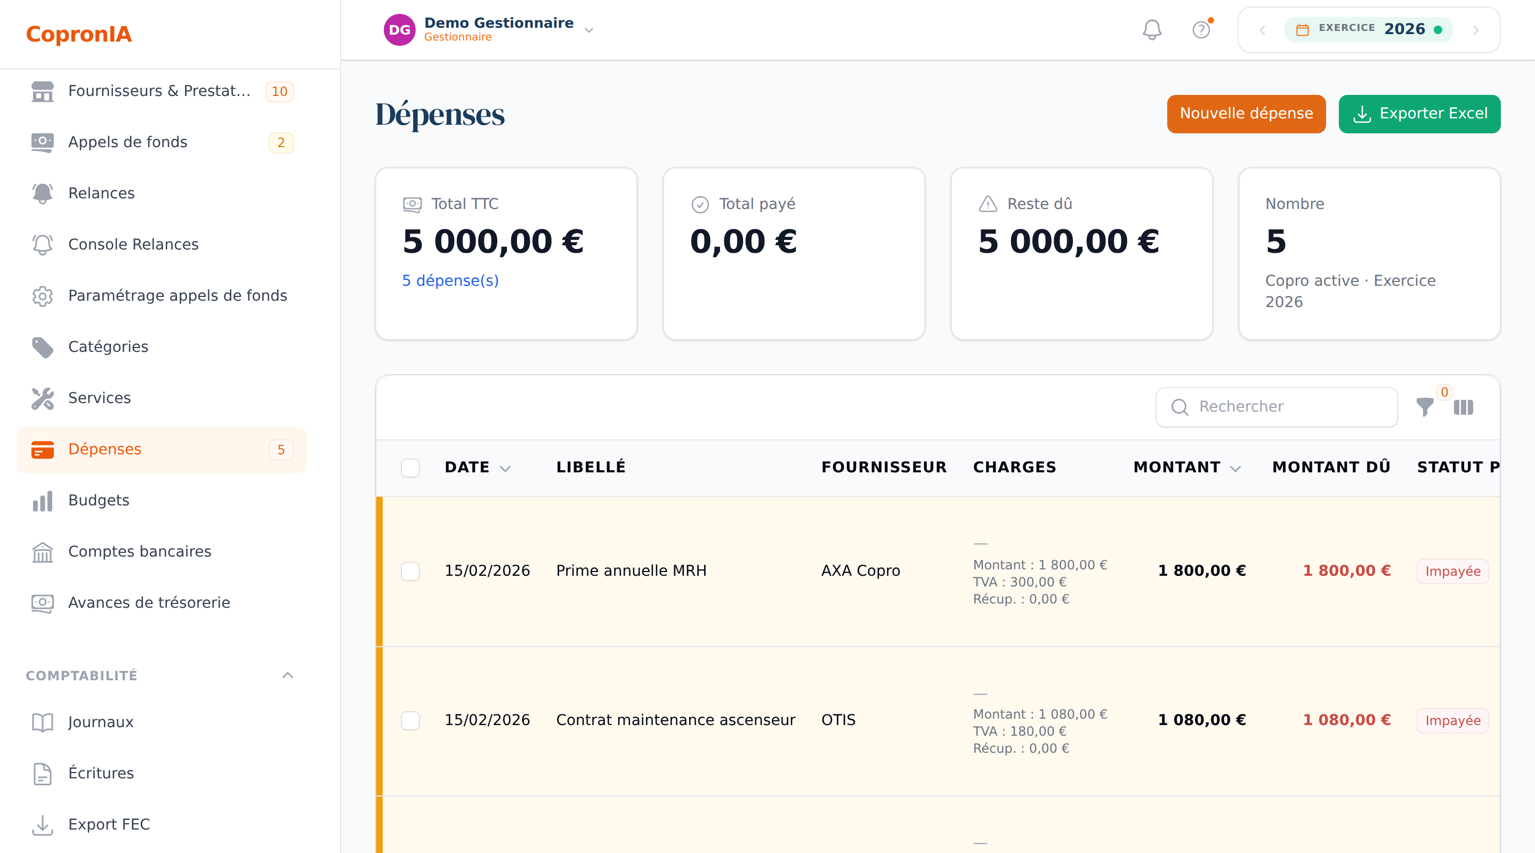
Task: Open Fournisseurs & Prestataires storefront icon
Action: (42, 91)
